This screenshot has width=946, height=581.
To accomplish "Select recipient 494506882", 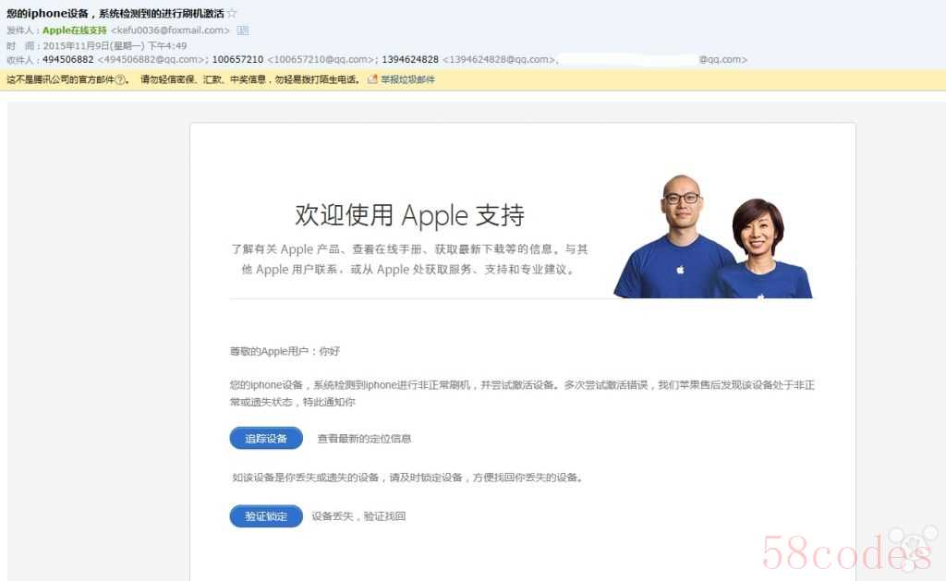I will point(68,59).
